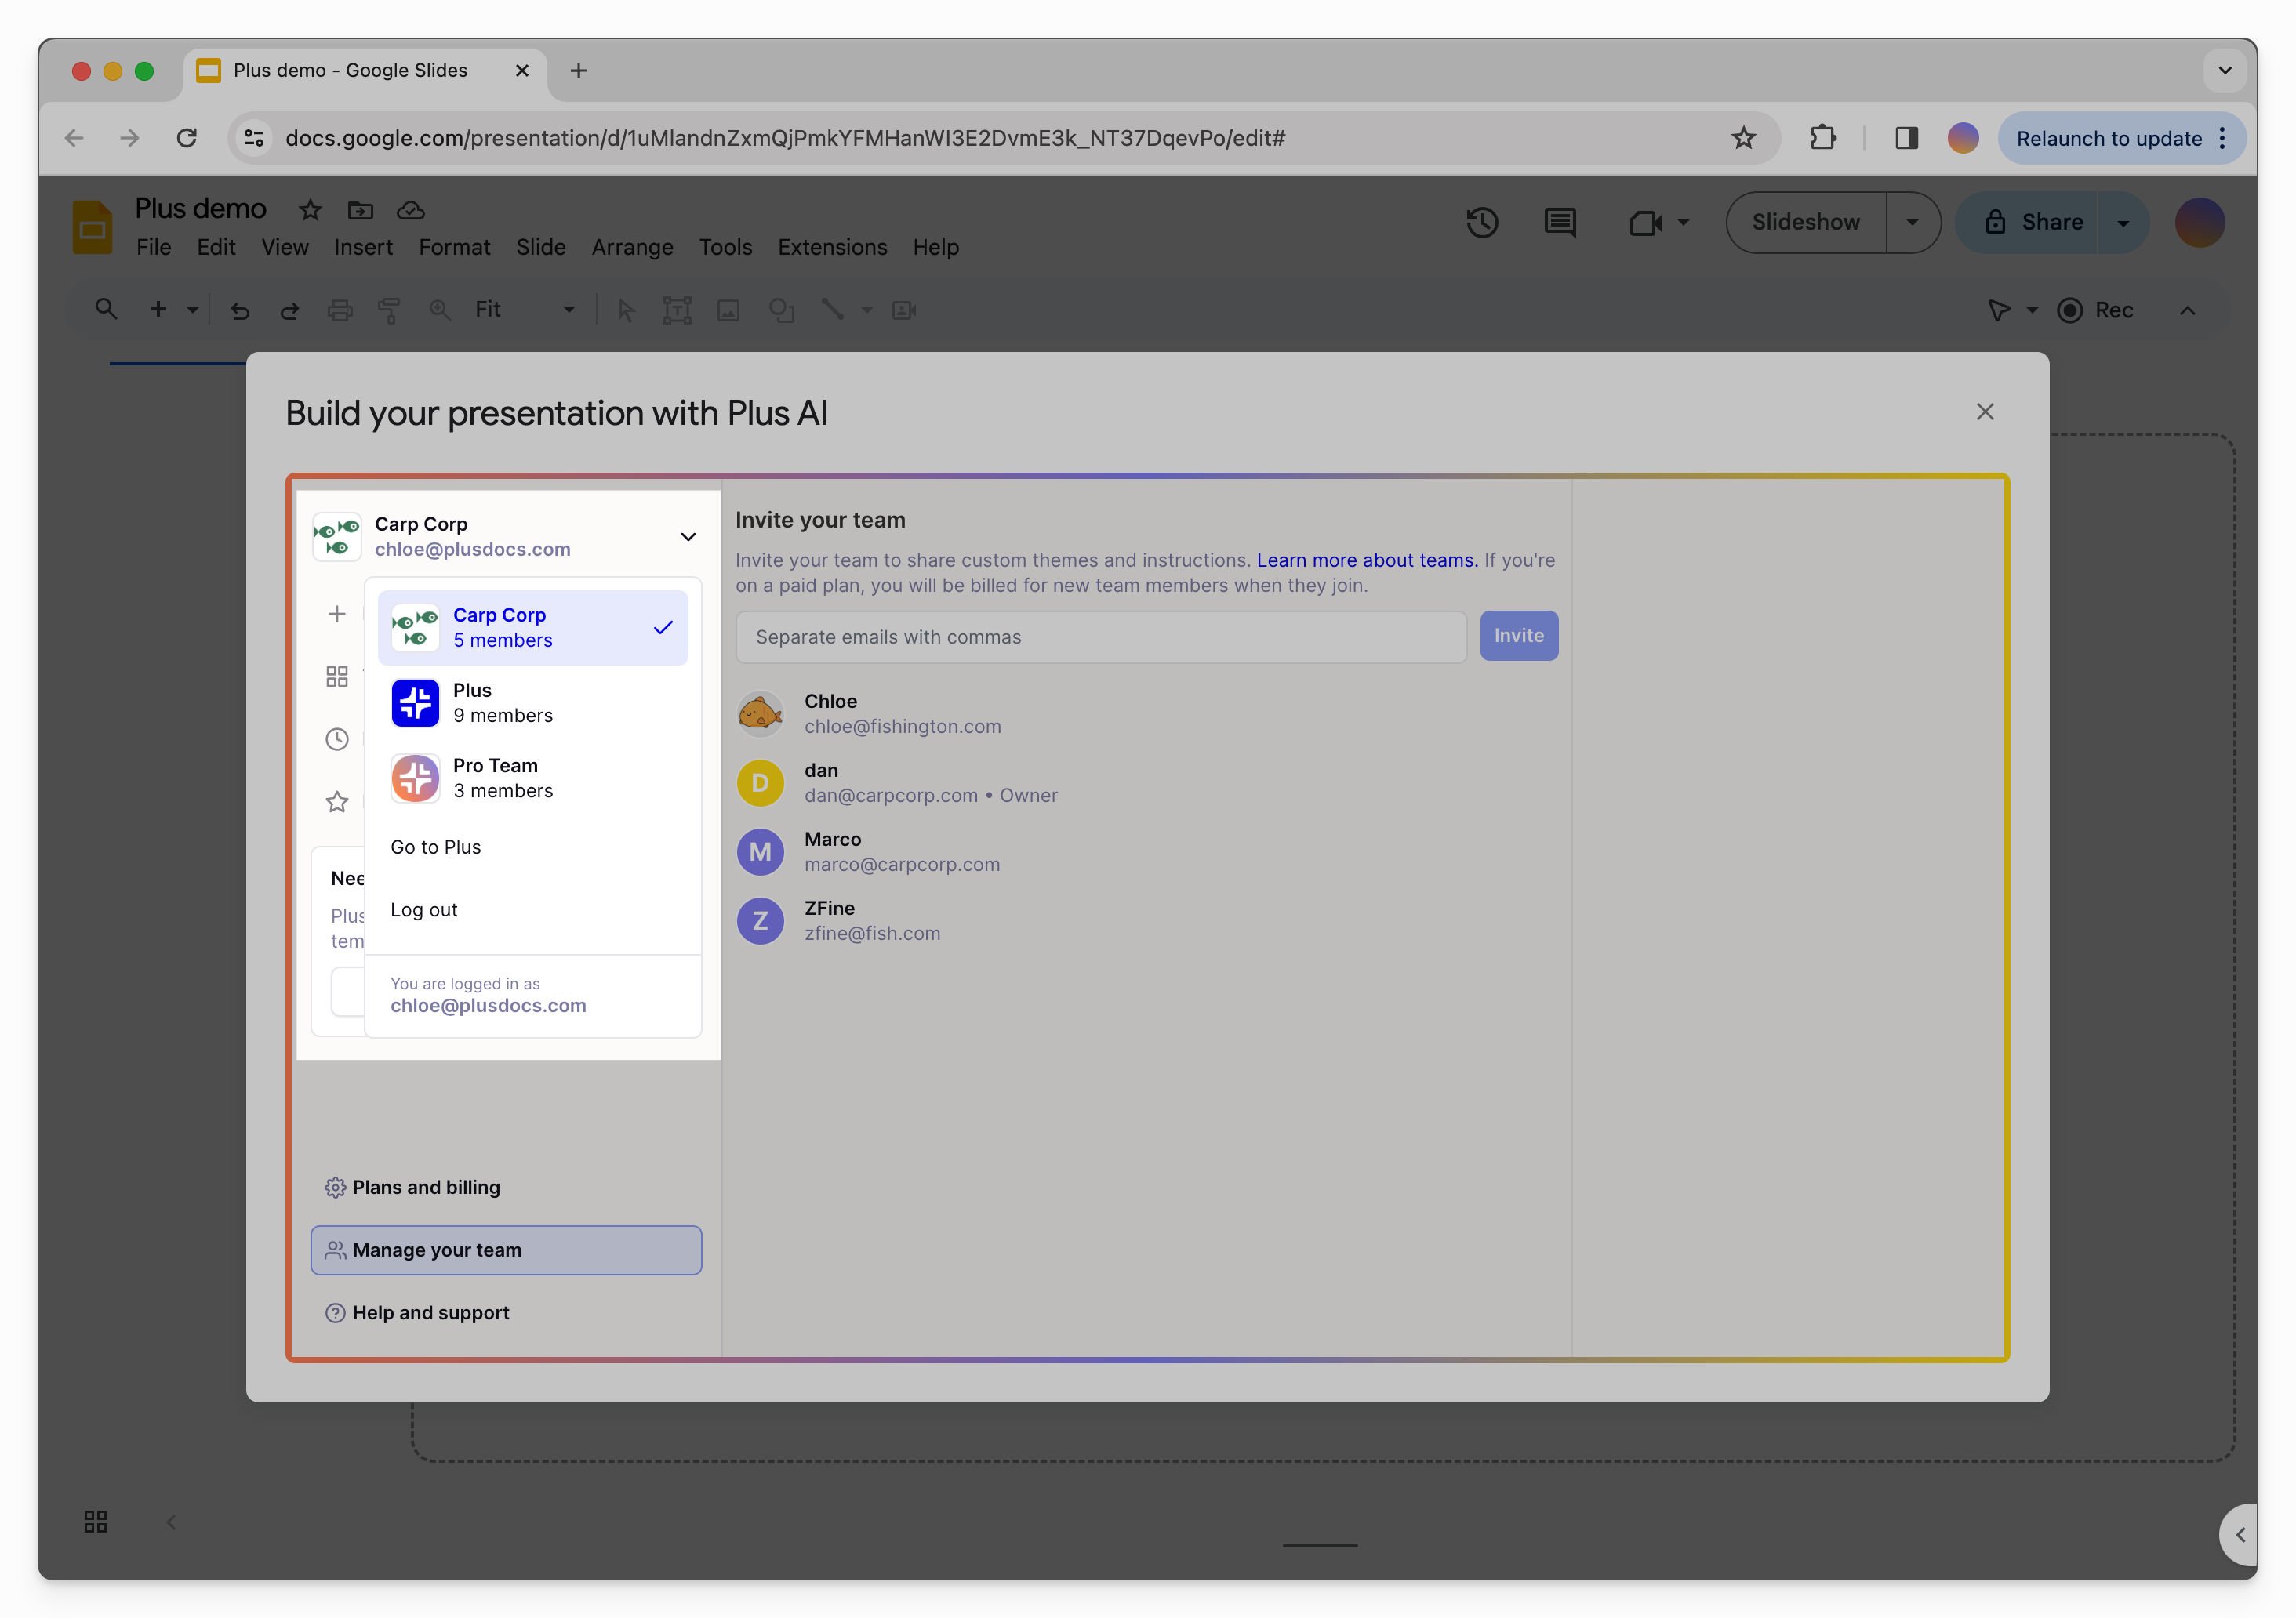Open the browser extensions puzzle icon

tap(1823, 138)
